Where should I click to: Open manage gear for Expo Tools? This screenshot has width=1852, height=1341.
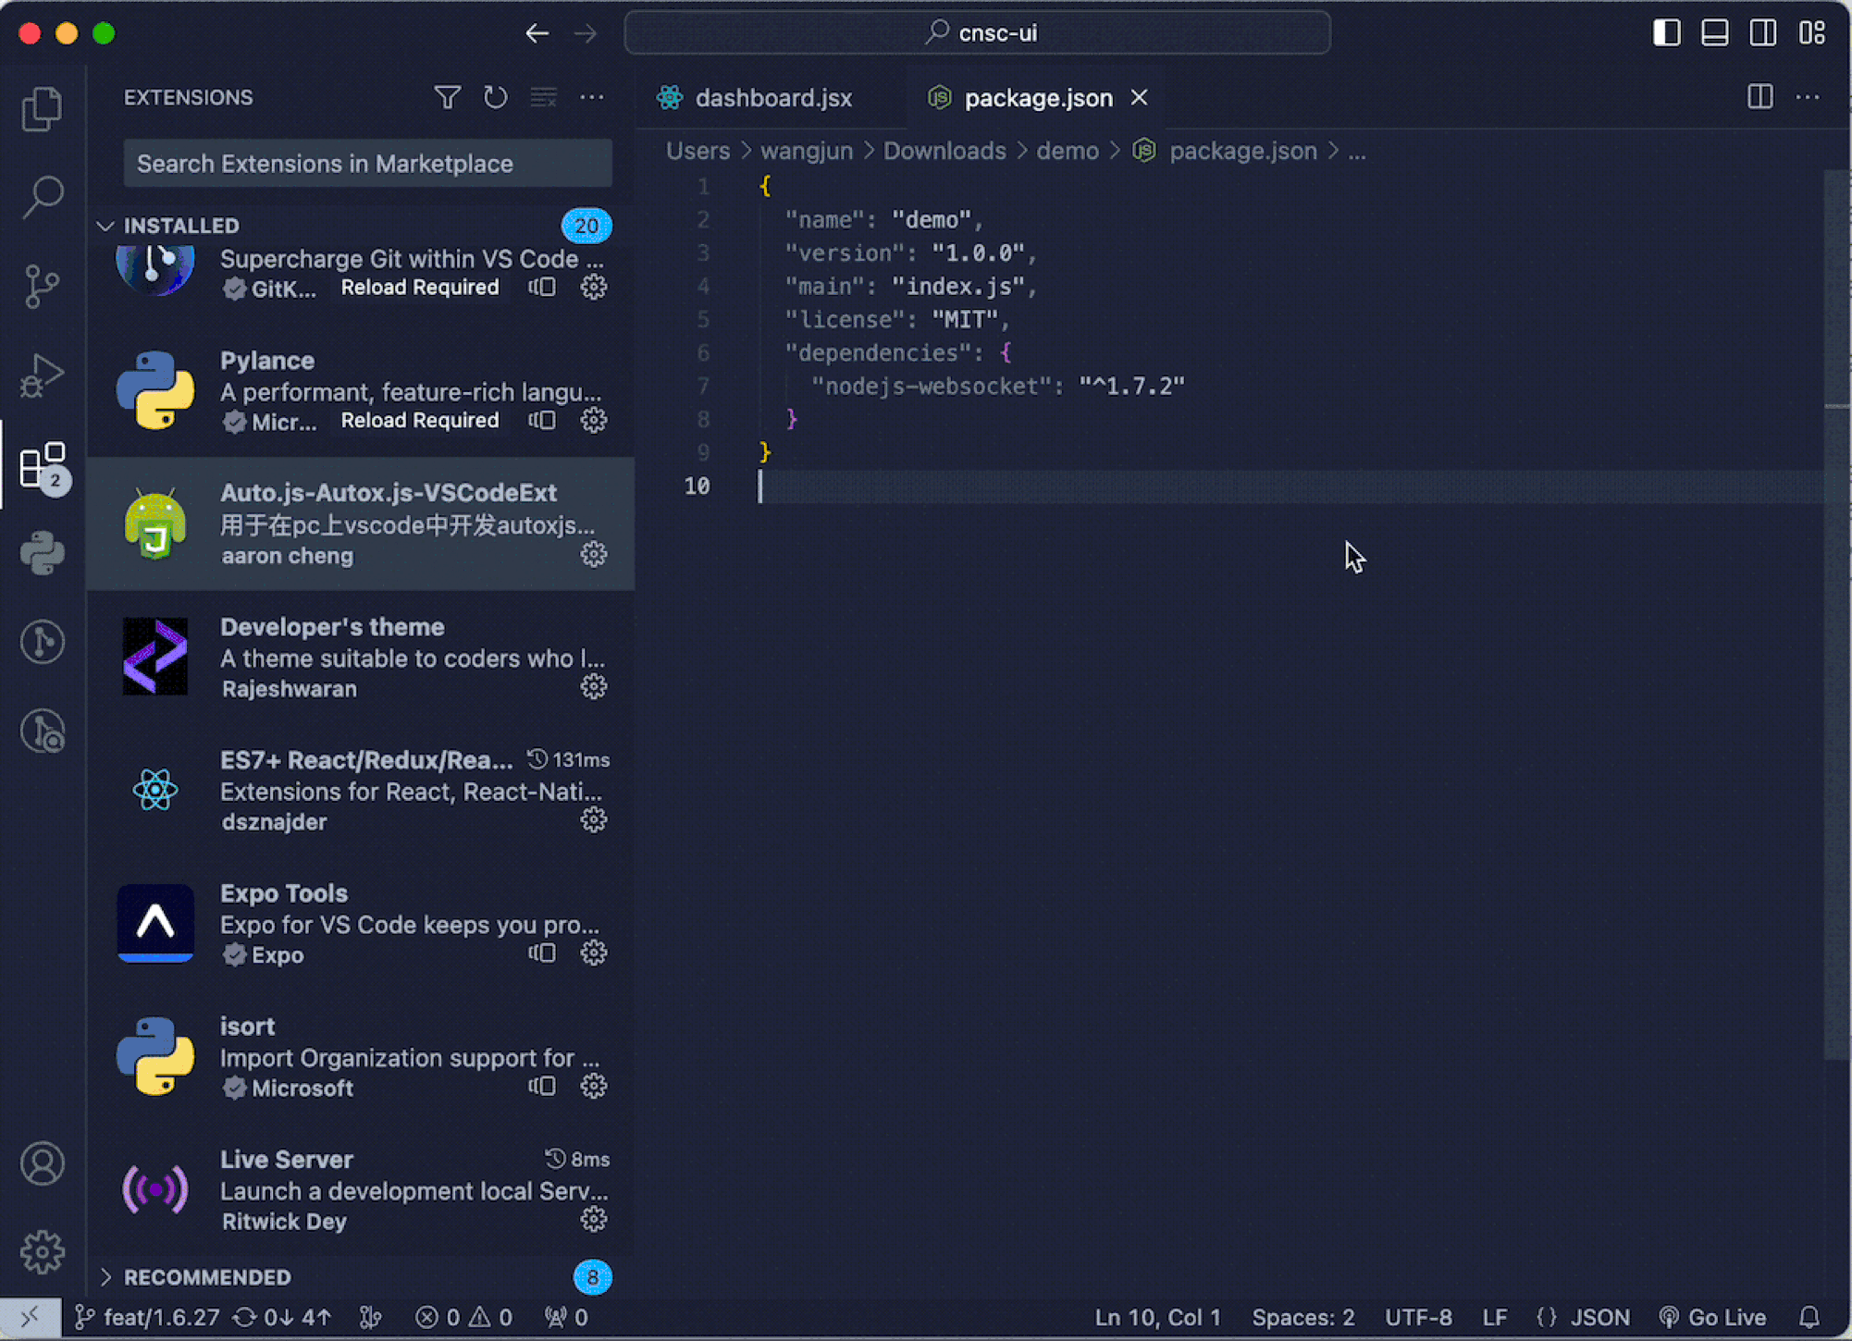[x=594, y=953]
